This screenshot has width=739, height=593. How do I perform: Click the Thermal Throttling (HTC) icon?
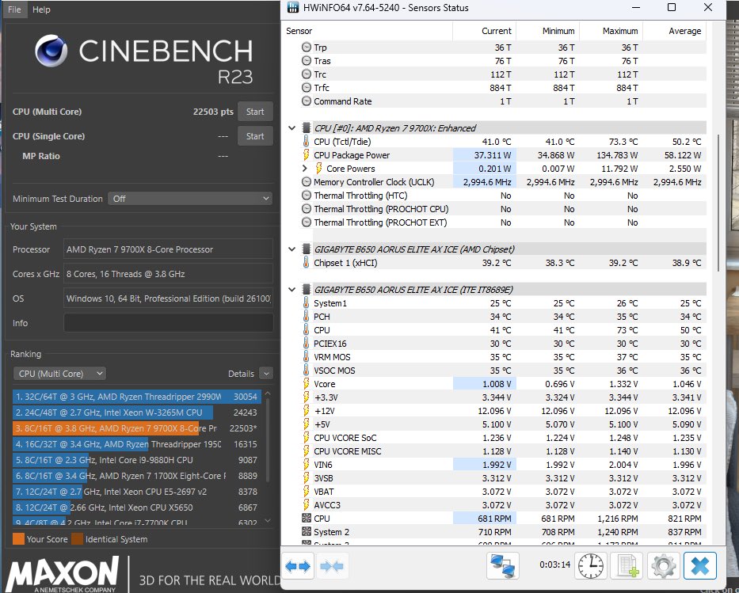tap(307, 196)
